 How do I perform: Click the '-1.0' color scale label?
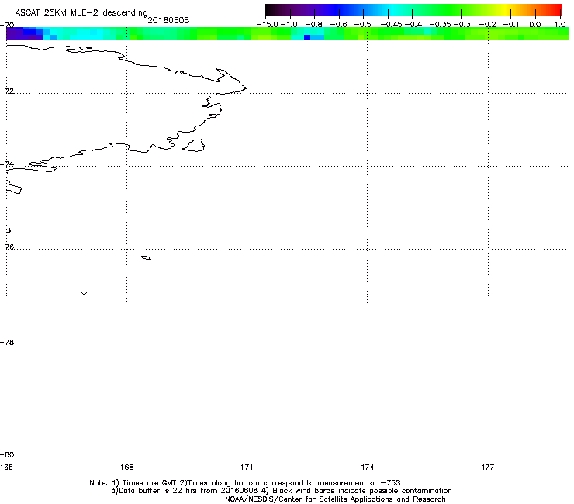tap(289, 25)
